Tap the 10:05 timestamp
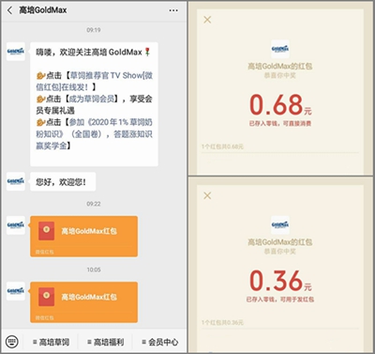375x354 pixels. pos(94,269)
